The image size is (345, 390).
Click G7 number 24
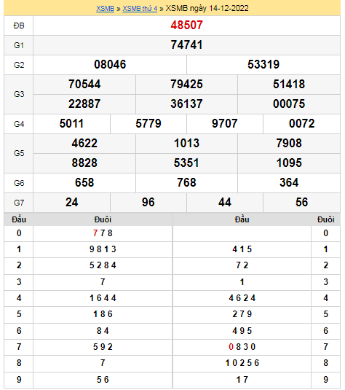pos(71,202)
